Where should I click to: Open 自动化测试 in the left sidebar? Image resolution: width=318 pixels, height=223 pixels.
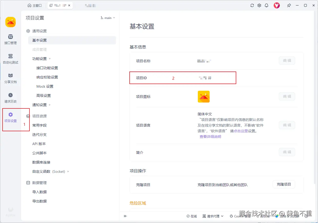[x=11, y=59]
